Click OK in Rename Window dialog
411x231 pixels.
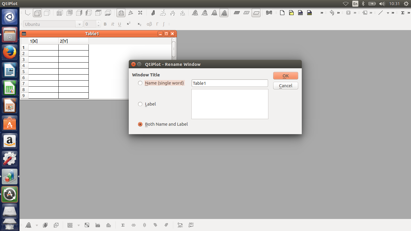click(x=286, y=76)
